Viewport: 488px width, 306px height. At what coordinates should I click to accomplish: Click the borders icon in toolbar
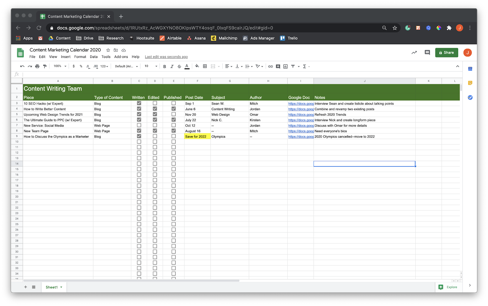coord(205,66)
